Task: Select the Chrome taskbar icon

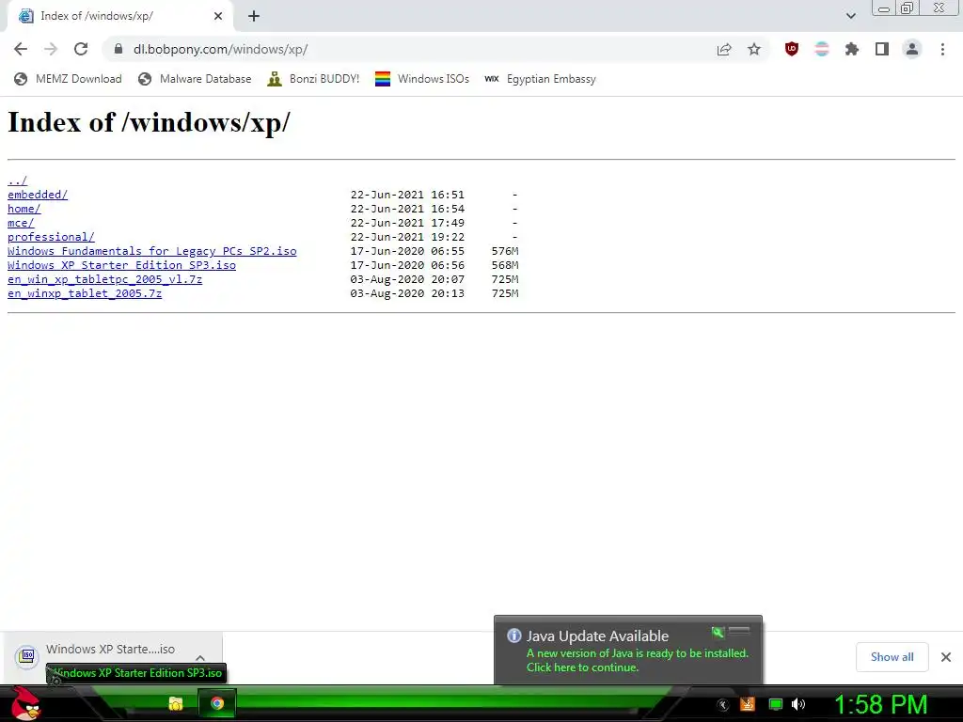Action: [217, 703]
